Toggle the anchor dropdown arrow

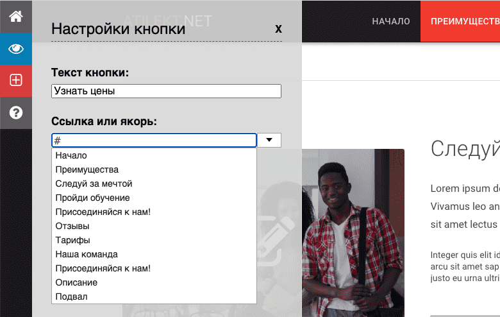[x=269, y=140]
